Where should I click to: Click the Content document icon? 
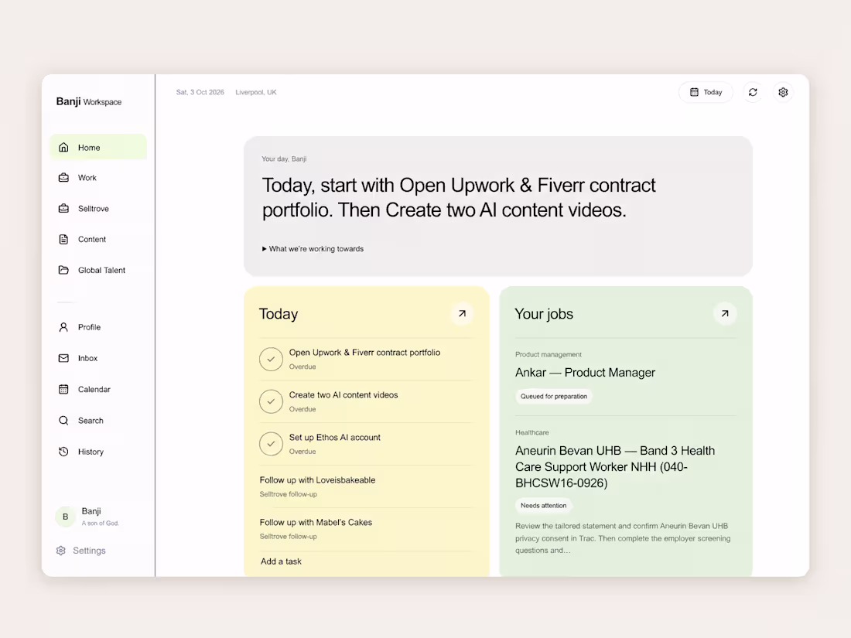click(x=63, y=239)
